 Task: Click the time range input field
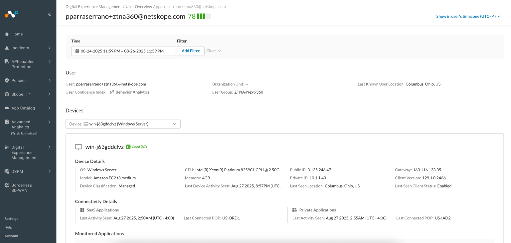pos(123,51)
